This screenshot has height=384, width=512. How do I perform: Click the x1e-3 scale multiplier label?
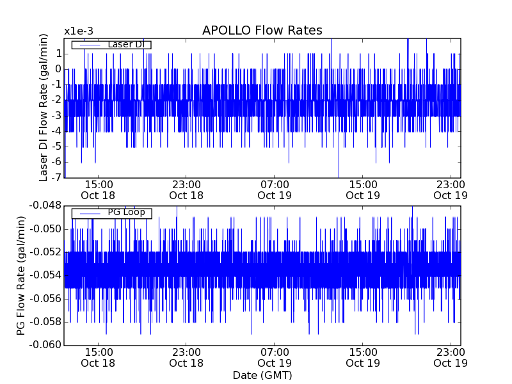79,31
